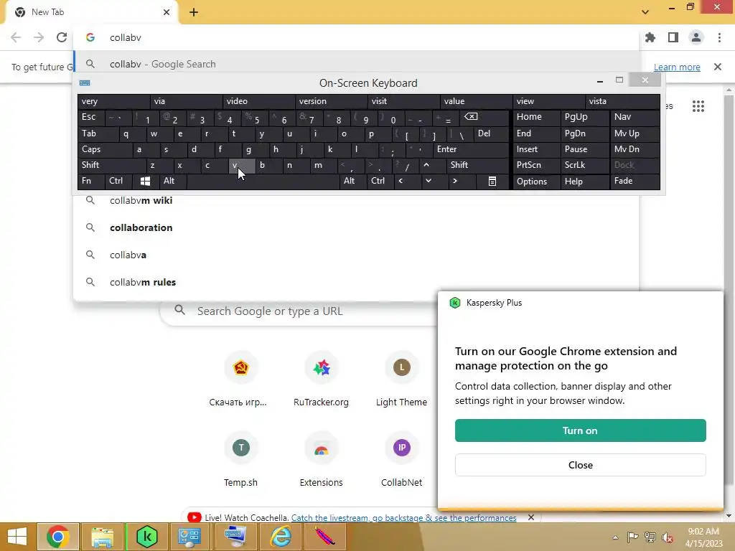Open the RuTracker.org shortcut
Screen dimensions: 735x551
(321, 380)
